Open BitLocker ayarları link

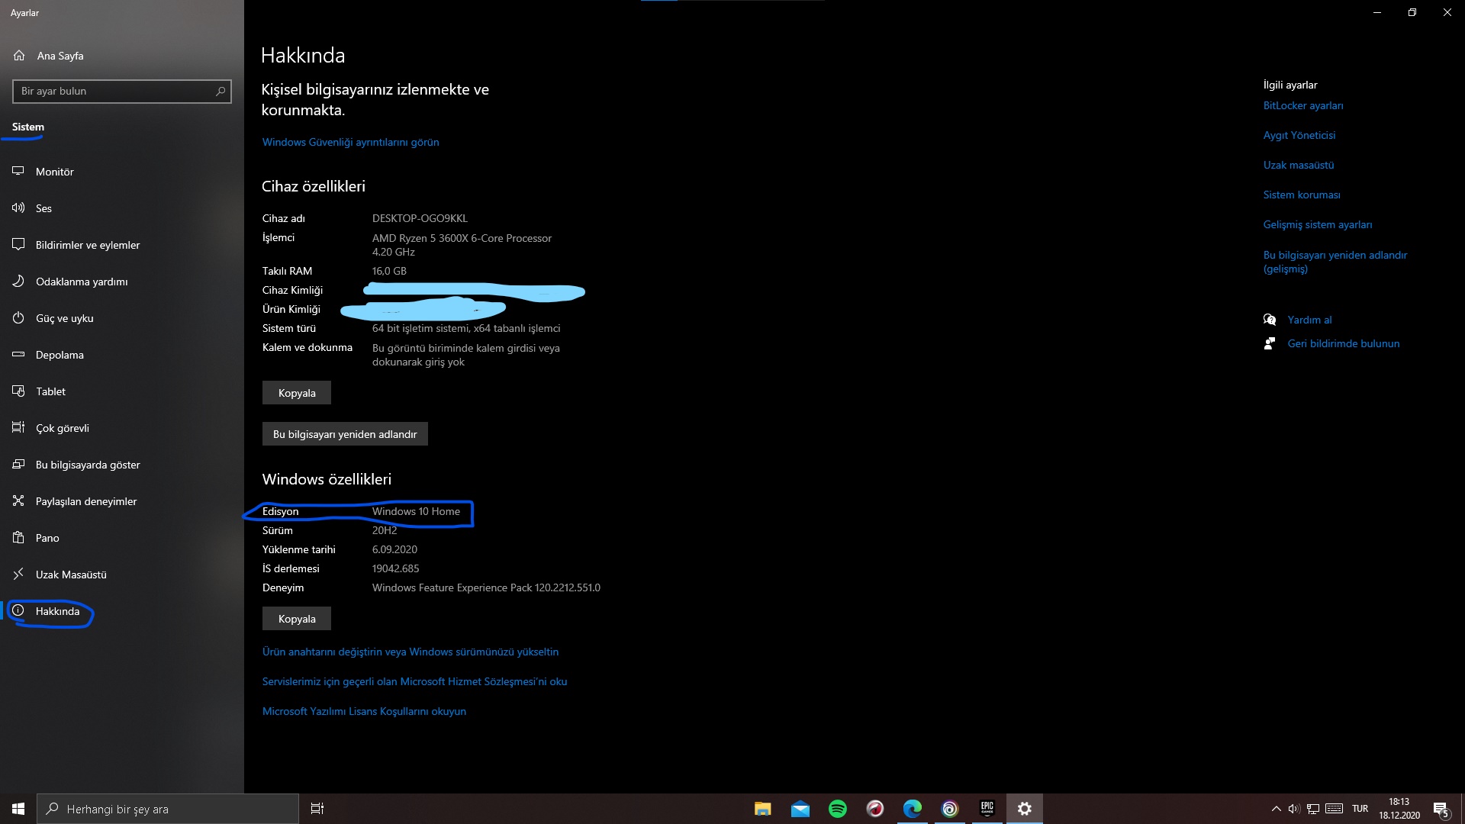[1303, 106]
